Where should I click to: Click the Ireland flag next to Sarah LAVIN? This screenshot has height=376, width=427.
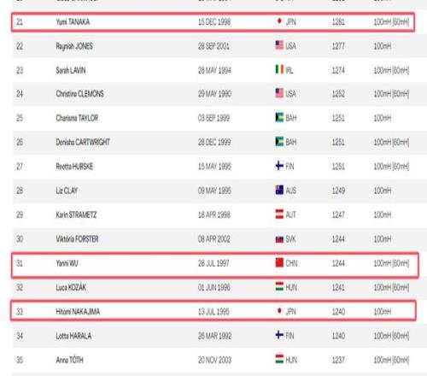click(x=279, y=69)
